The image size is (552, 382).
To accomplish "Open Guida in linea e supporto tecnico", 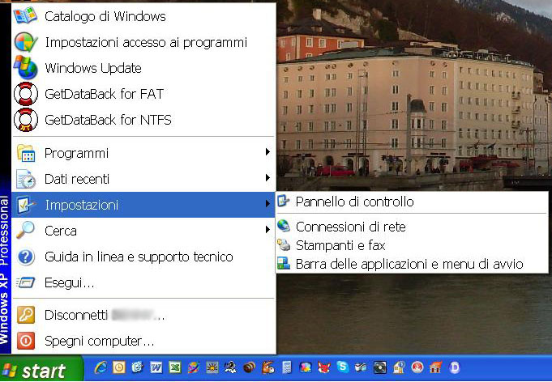I will click(143, 257).
